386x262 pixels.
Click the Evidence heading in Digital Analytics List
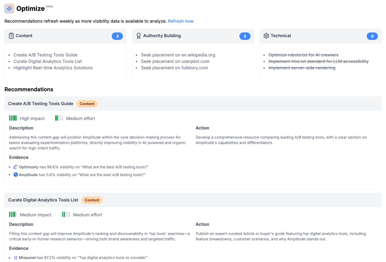[x=19, y=248]
